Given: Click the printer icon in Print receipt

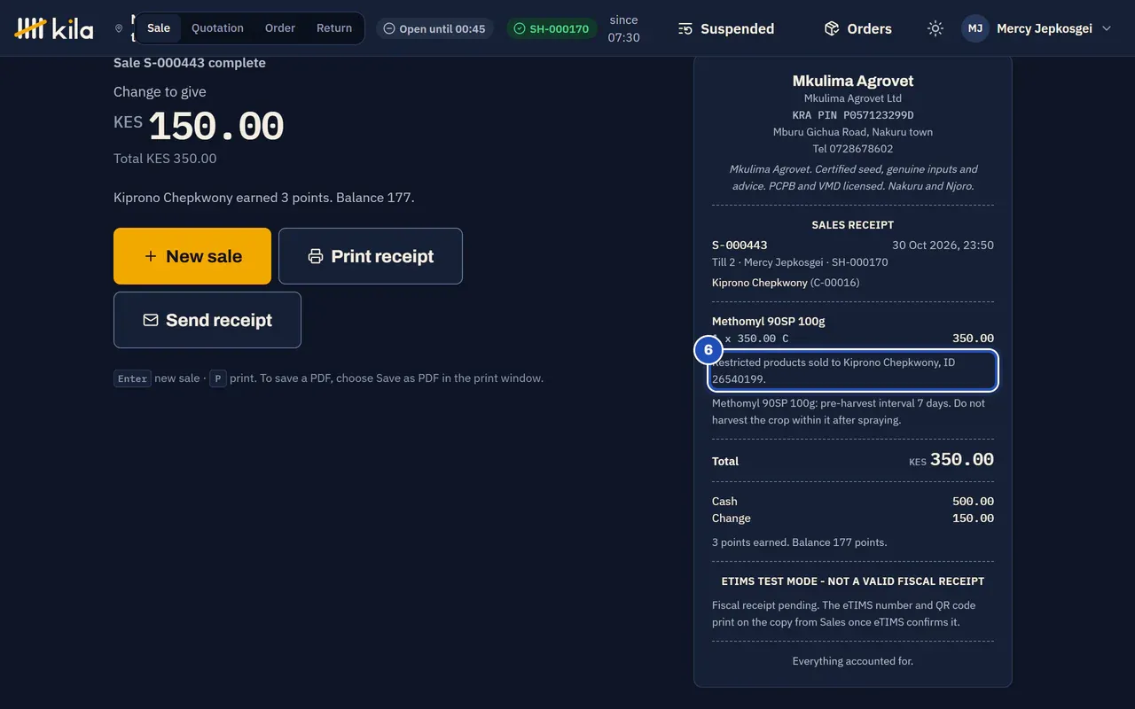Looking at the screenshot, I should tap(316, 256).
